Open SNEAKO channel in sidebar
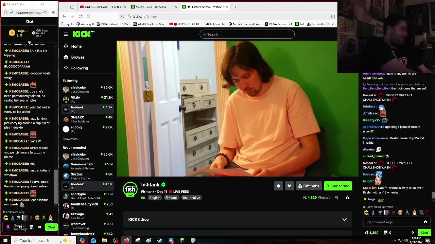 tap(88, 119)
